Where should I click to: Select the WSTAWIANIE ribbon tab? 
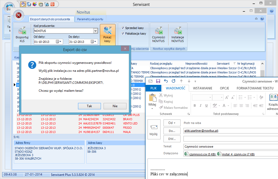coord(202,88)
